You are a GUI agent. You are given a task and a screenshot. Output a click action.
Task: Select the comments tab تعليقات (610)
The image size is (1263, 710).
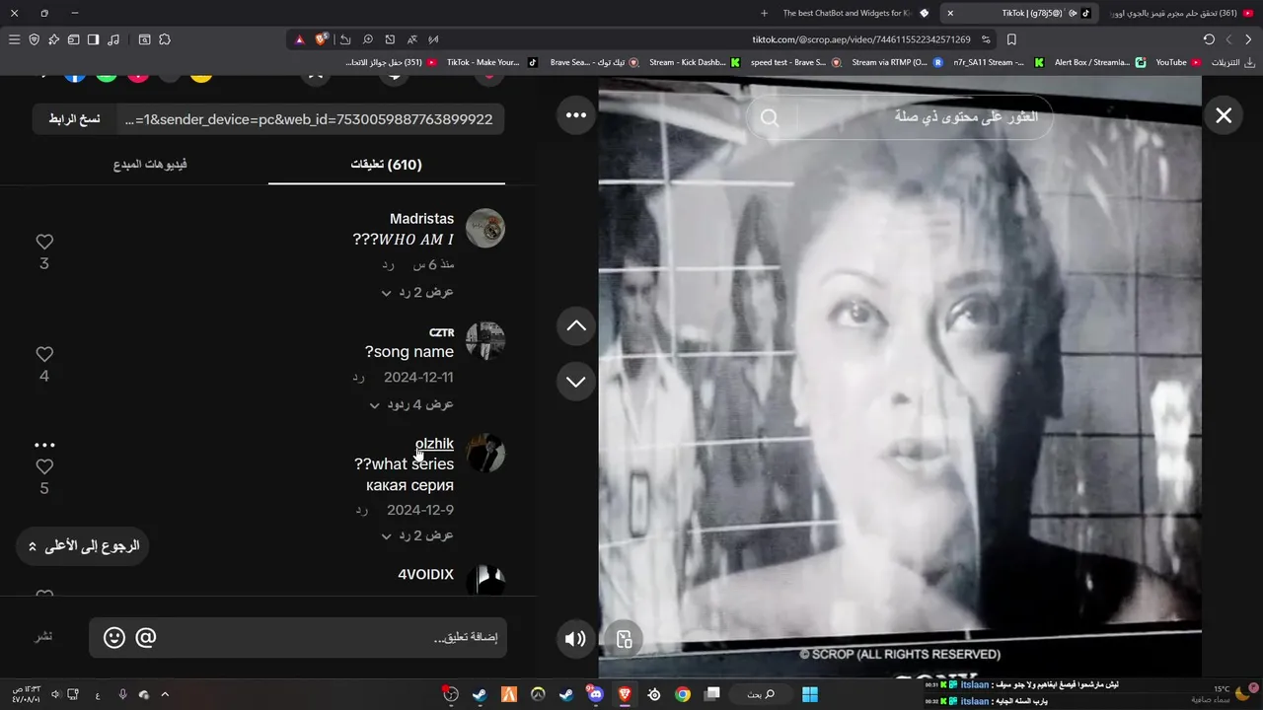pyautogui.click(x=387, y=164)
